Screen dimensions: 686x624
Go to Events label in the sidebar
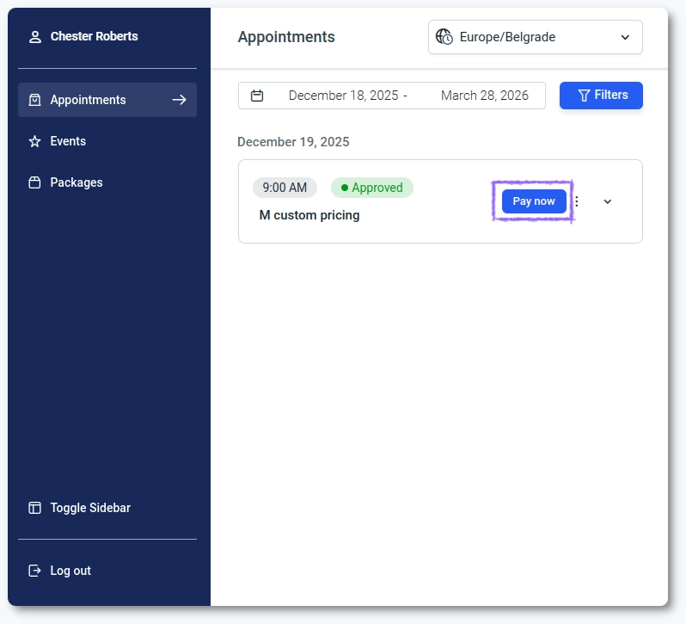pos(68,141)
